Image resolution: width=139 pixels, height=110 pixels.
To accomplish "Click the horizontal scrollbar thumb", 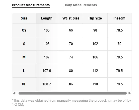I will [72, 93].
